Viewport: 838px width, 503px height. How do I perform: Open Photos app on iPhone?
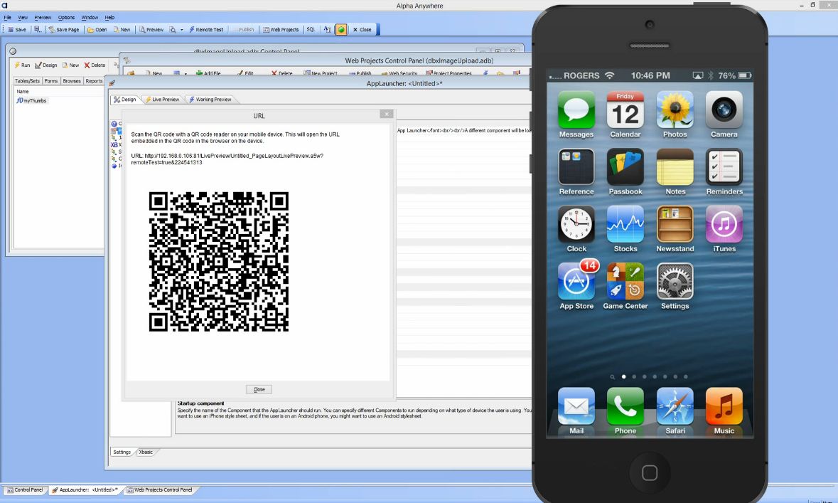coord(675,115)
